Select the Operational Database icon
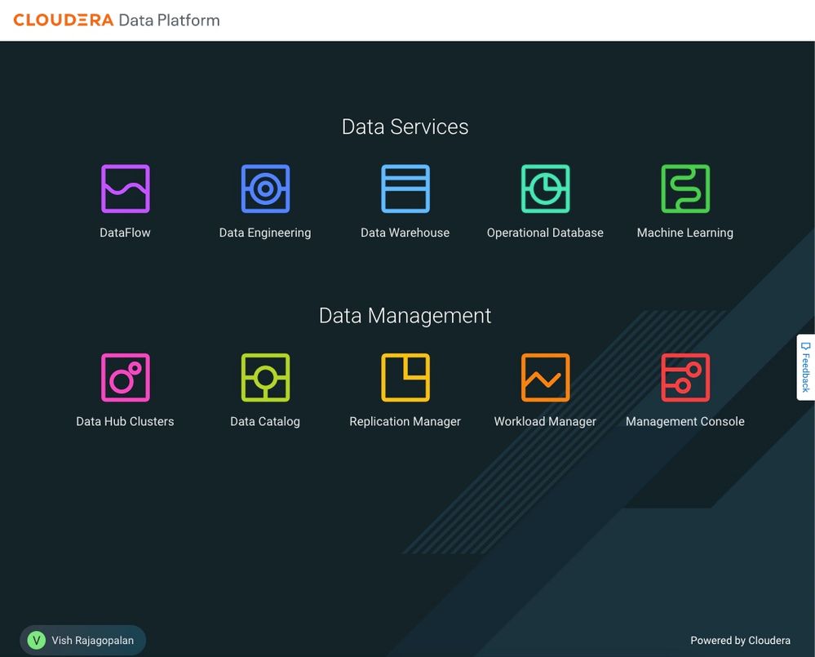815x657 pixels. 545,189
